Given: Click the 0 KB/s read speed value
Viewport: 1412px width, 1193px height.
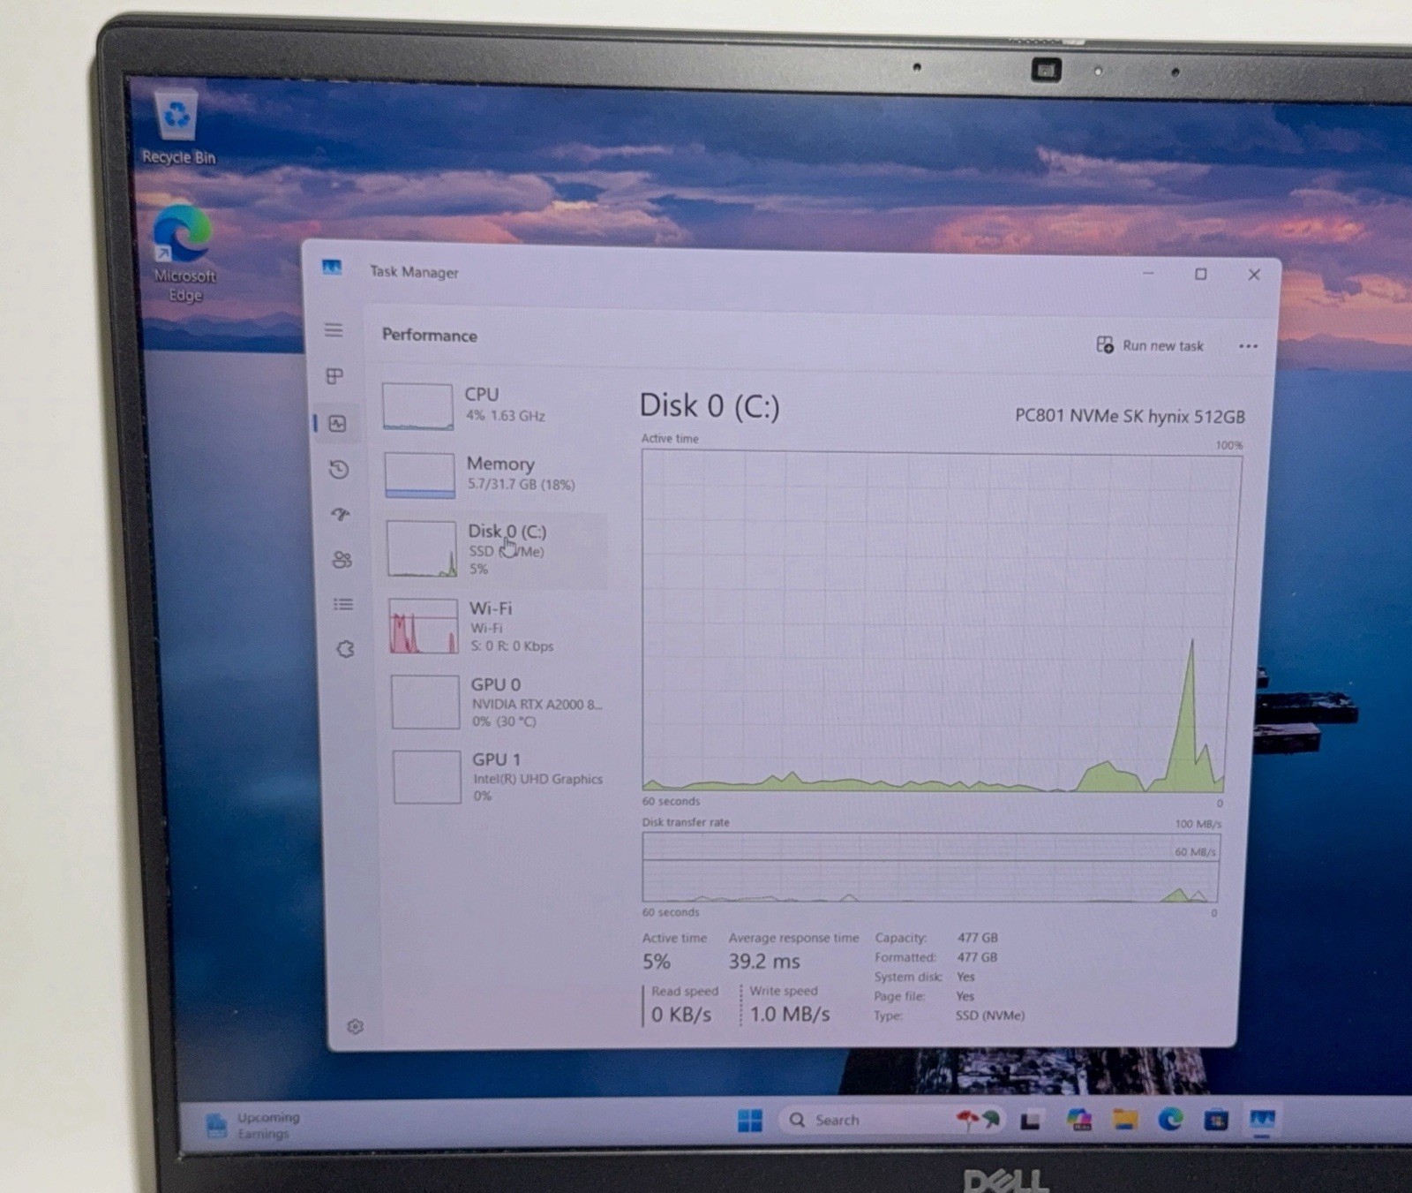Looking at the screenshot, I should point(681,1015).
